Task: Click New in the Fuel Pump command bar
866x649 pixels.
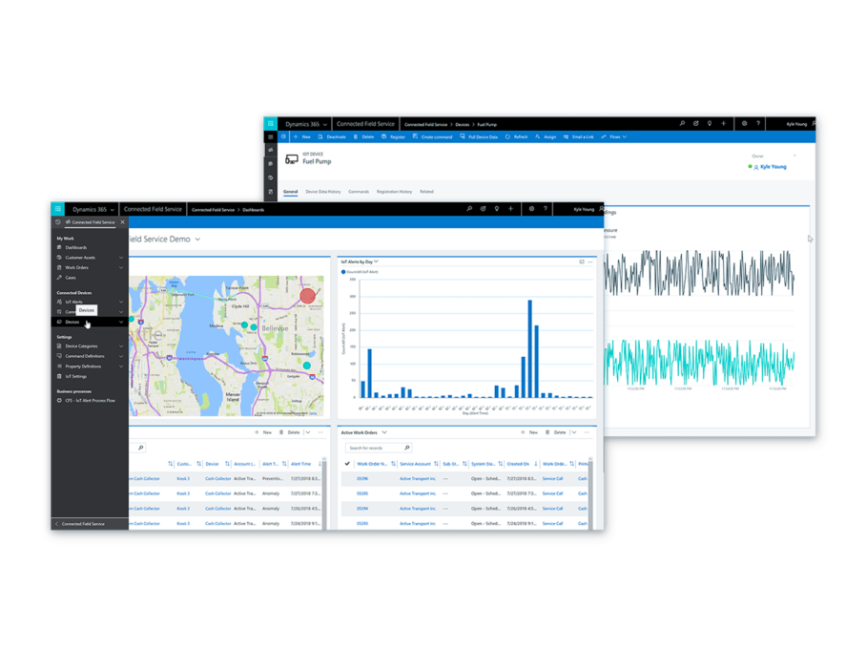Action: coord(302,136)
